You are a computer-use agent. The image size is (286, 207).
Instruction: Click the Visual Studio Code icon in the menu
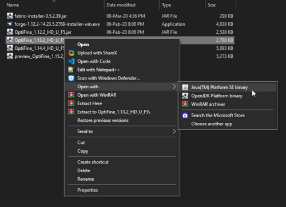click(x=71, y=61)
